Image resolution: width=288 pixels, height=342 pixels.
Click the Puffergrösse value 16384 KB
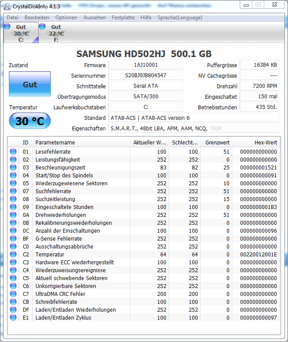tap(259, 65)
